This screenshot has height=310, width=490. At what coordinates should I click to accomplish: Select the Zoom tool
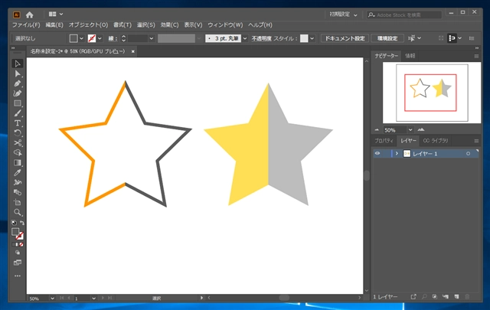point(18,212)
